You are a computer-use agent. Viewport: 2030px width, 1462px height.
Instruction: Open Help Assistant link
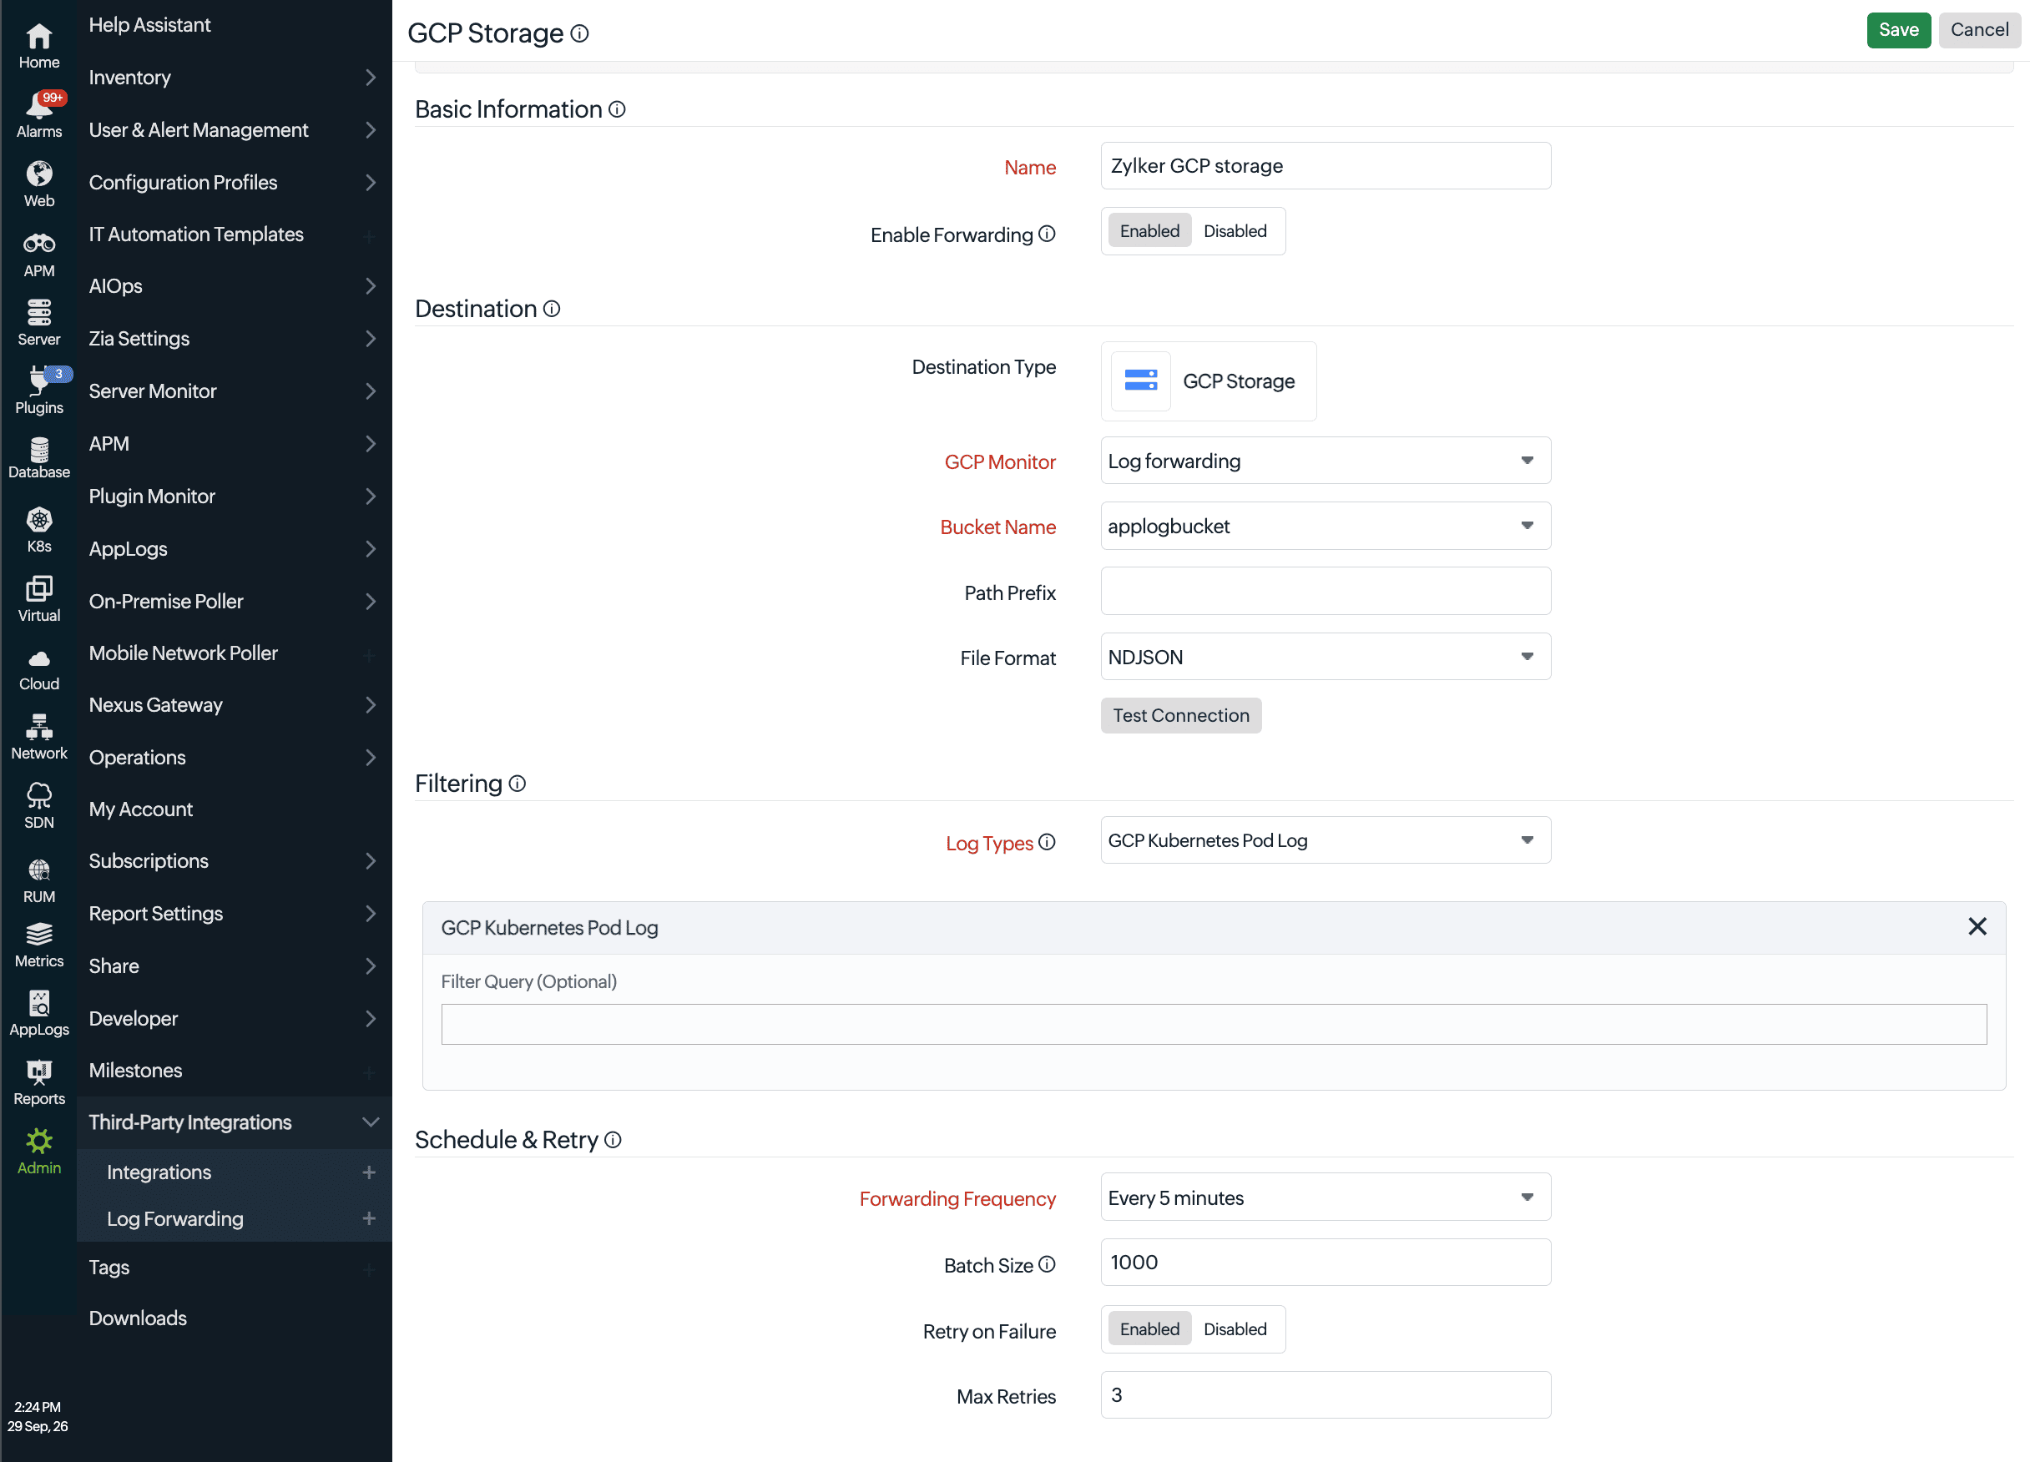coord(149,25)
